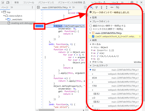Click the 2648 module line in code
This screenshot has height=111, width=145.
tap(62, 105)
